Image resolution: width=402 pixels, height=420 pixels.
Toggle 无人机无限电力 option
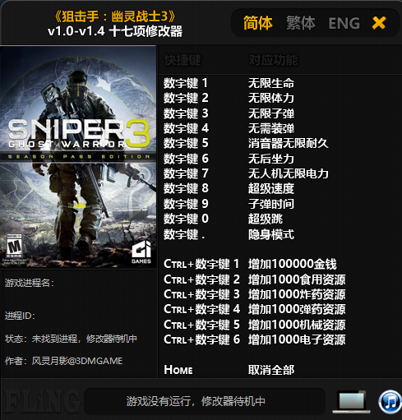coord(289,173)
